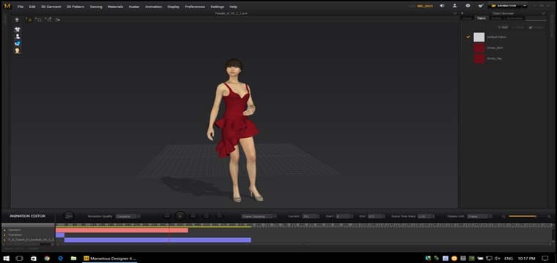The width and height of the screenshot is (557, 263).
Task: Click the checkmark brush icon in header
Action: [481, 6]
